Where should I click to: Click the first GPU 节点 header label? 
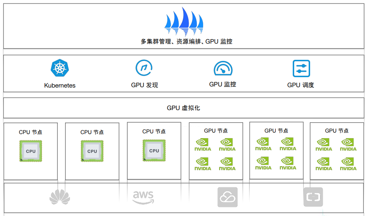[215, 130]
